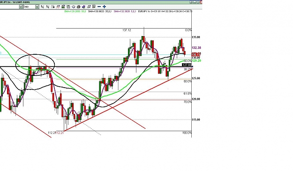Zoom in with the blue plus icon

pos(104,7)
